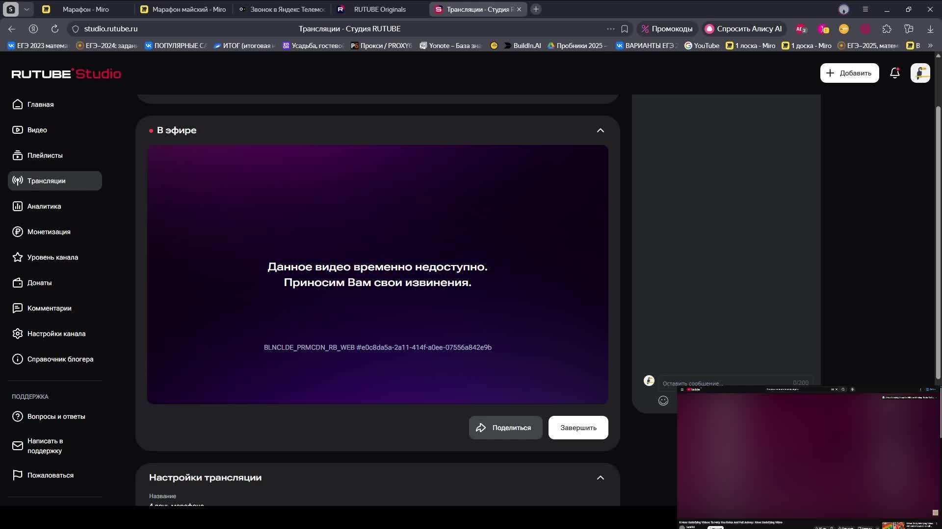Click the Вопросы и ответы question icon

click(x=18, y=416)
